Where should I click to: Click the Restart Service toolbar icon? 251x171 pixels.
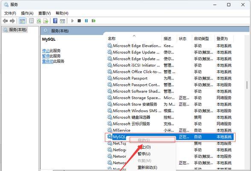click(x=93, y=21)
